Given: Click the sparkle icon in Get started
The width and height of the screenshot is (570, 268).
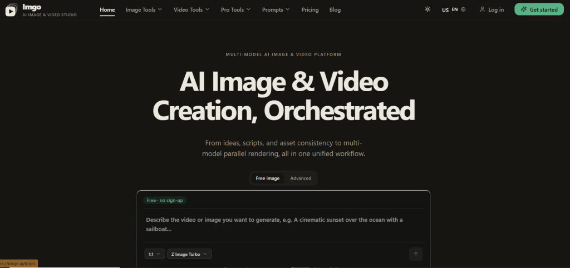Looking at the screenshot, I should click(523, 9).
